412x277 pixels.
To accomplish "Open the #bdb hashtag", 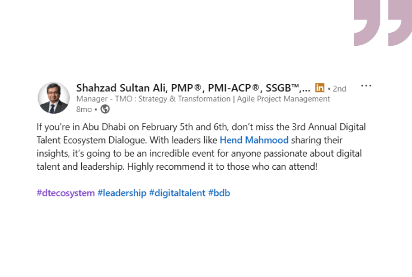I will pyautogui.click(x=219, y=193).
